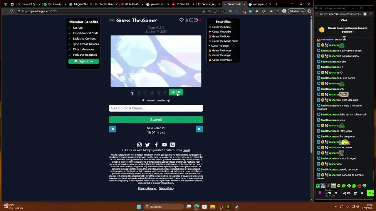Select guess image number 1
Image resolution: width=376 pixels, height=211 pixels.
tap(132, 93)
